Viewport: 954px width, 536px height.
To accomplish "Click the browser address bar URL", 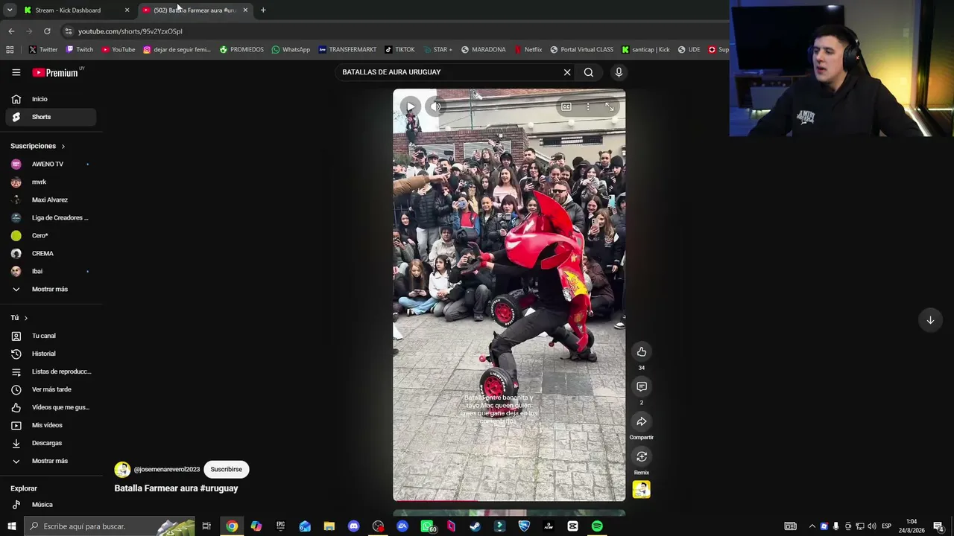I will pyautogui.click(x=130, y=31).
